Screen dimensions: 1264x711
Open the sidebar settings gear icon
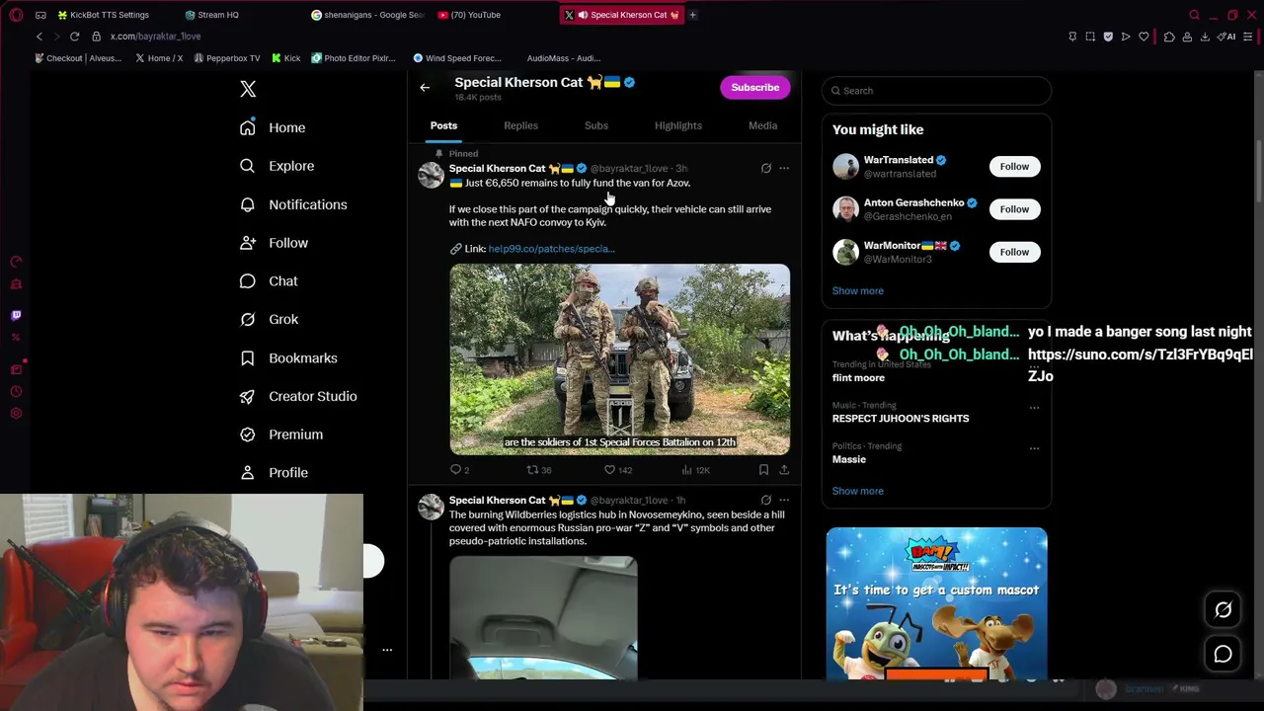pos(16,413)
